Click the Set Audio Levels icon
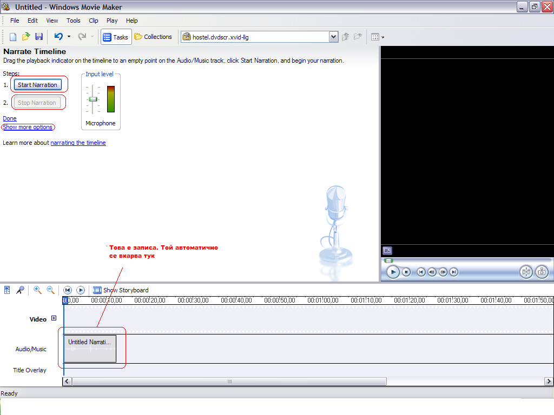This screenshot has width=554, height=415. [7, 290]
